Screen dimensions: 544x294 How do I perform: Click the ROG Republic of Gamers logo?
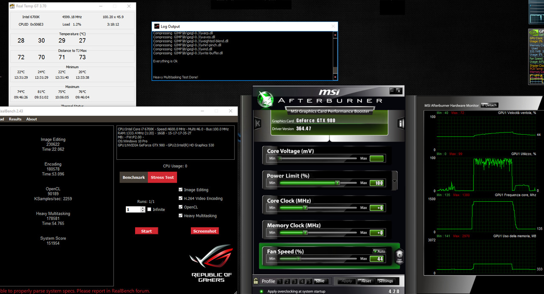[211, 263]
